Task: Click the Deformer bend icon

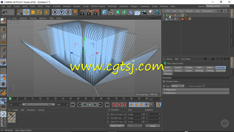Action: pyautogui.click(x=131, y=12)
